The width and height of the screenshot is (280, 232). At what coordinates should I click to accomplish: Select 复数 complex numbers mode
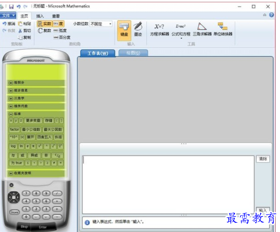[x=44, y=30]
